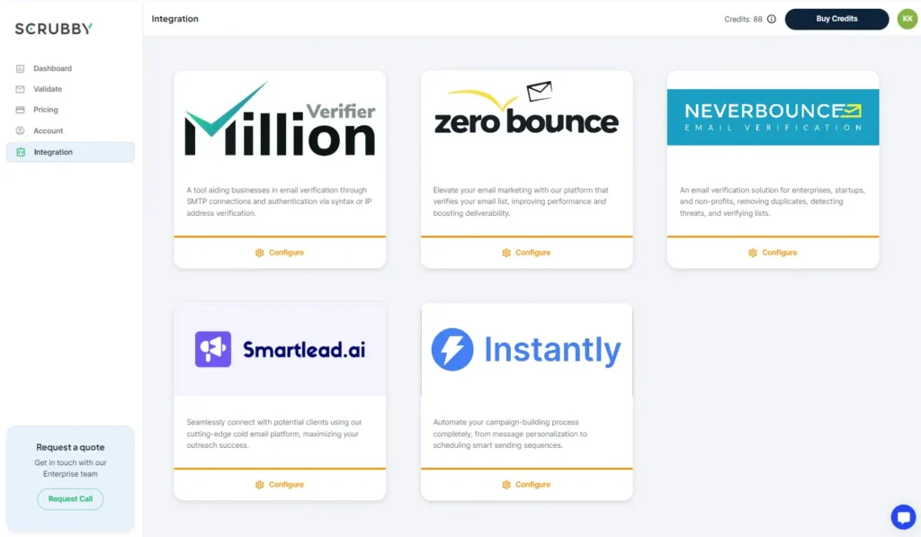921x537 pixels.
Task: Open the KK profile avatar
Action: pos(908,18)
